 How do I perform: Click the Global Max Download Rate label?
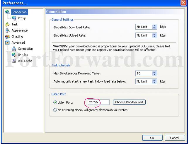coord(72,27)
